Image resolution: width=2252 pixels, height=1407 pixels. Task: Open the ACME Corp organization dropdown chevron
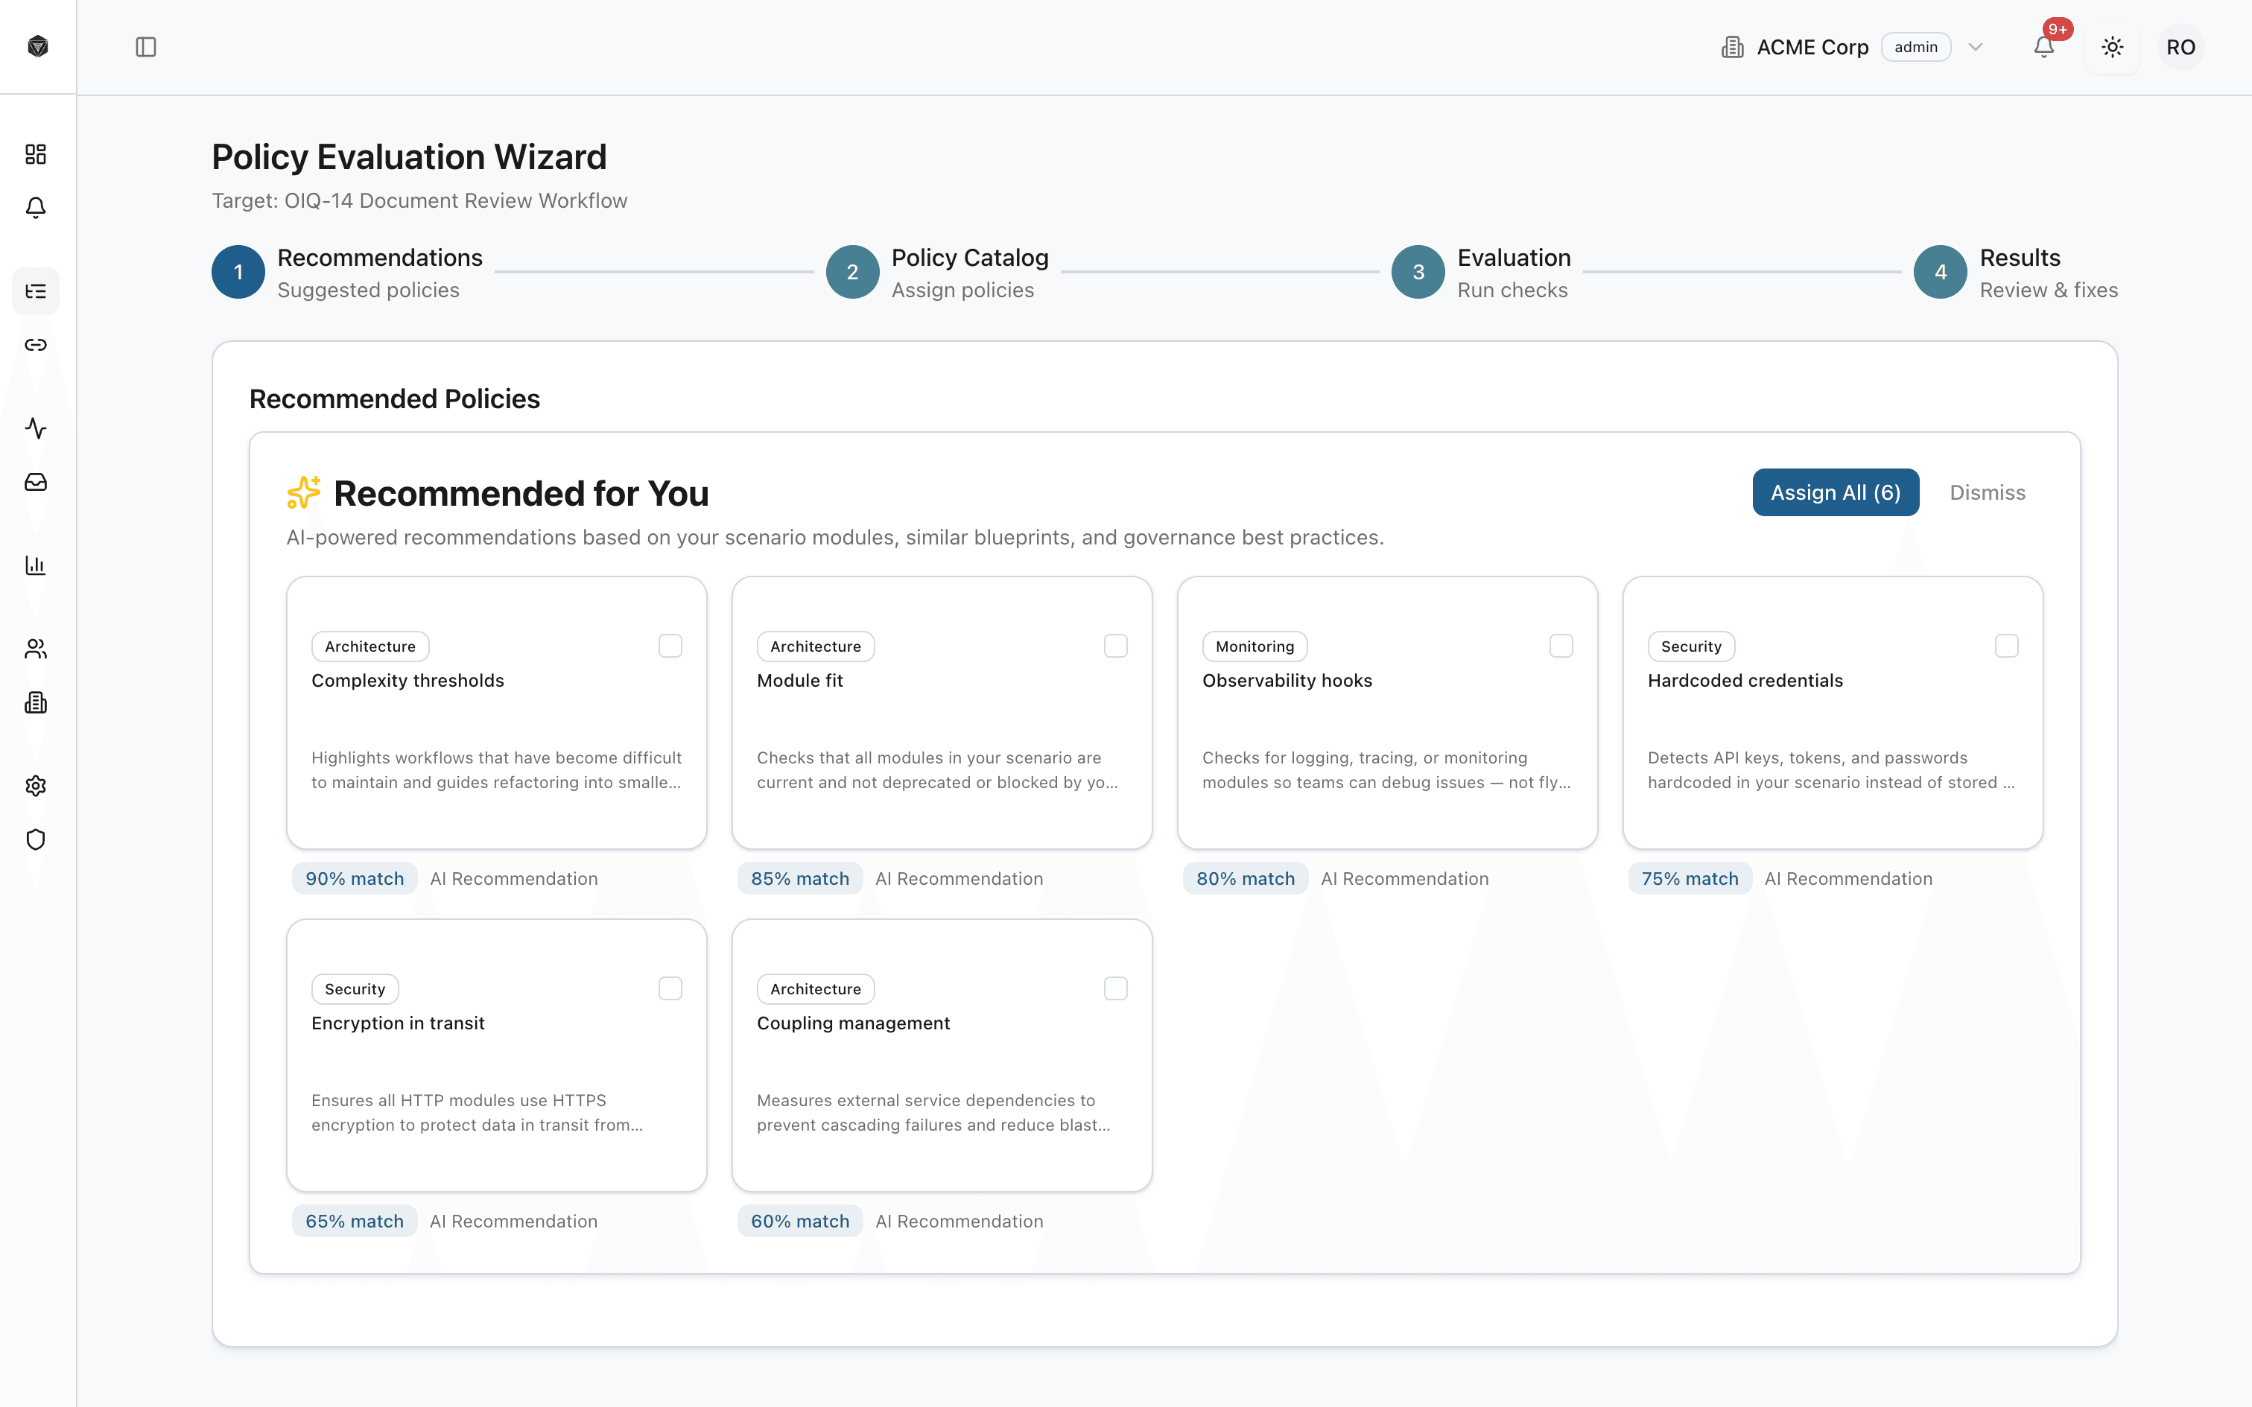[x=1976, y=46]
